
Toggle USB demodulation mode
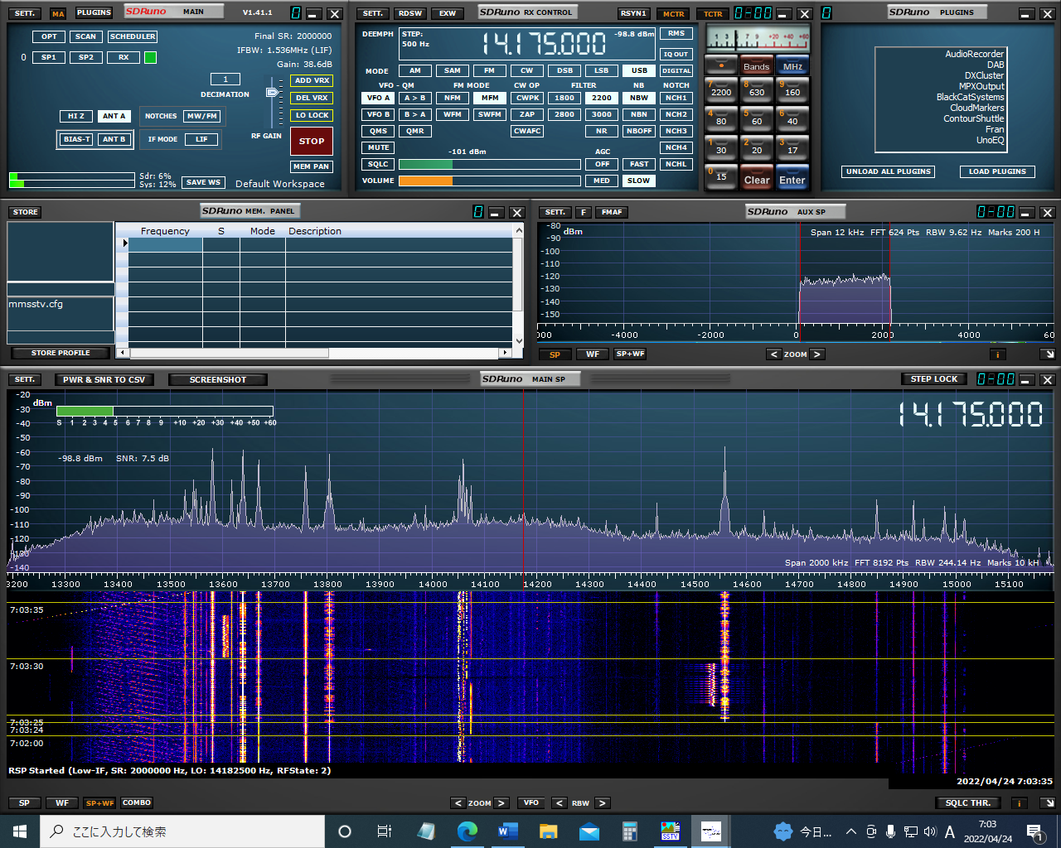639,70
